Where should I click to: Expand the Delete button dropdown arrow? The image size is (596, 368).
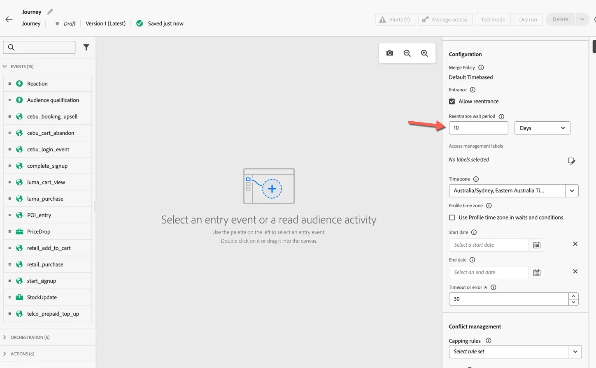pos(582,19)
